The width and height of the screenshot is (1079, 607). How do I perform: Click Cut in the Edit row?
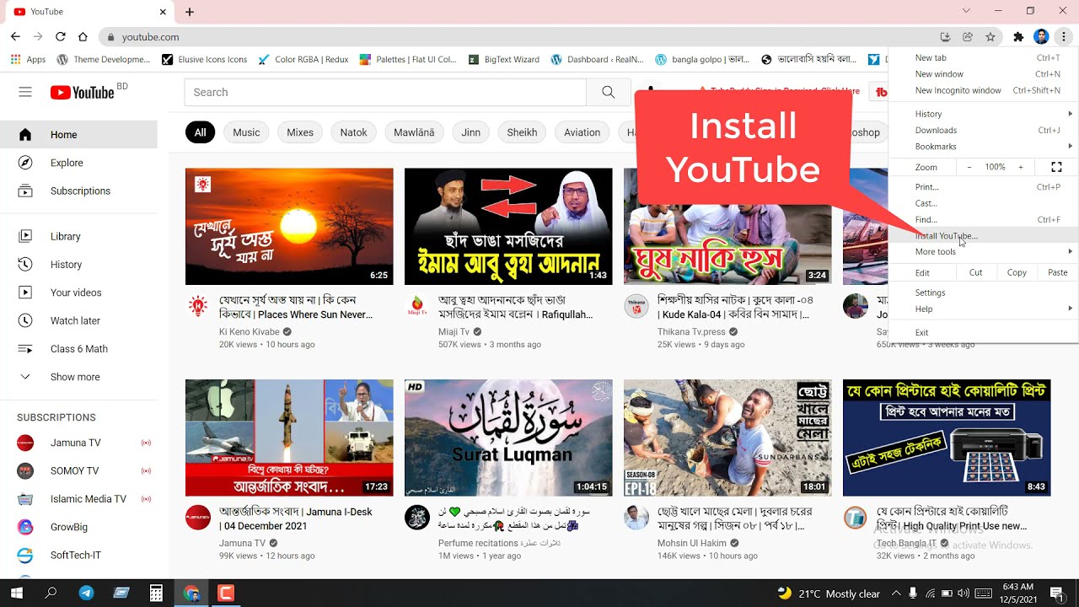click(x=976, y=272)
